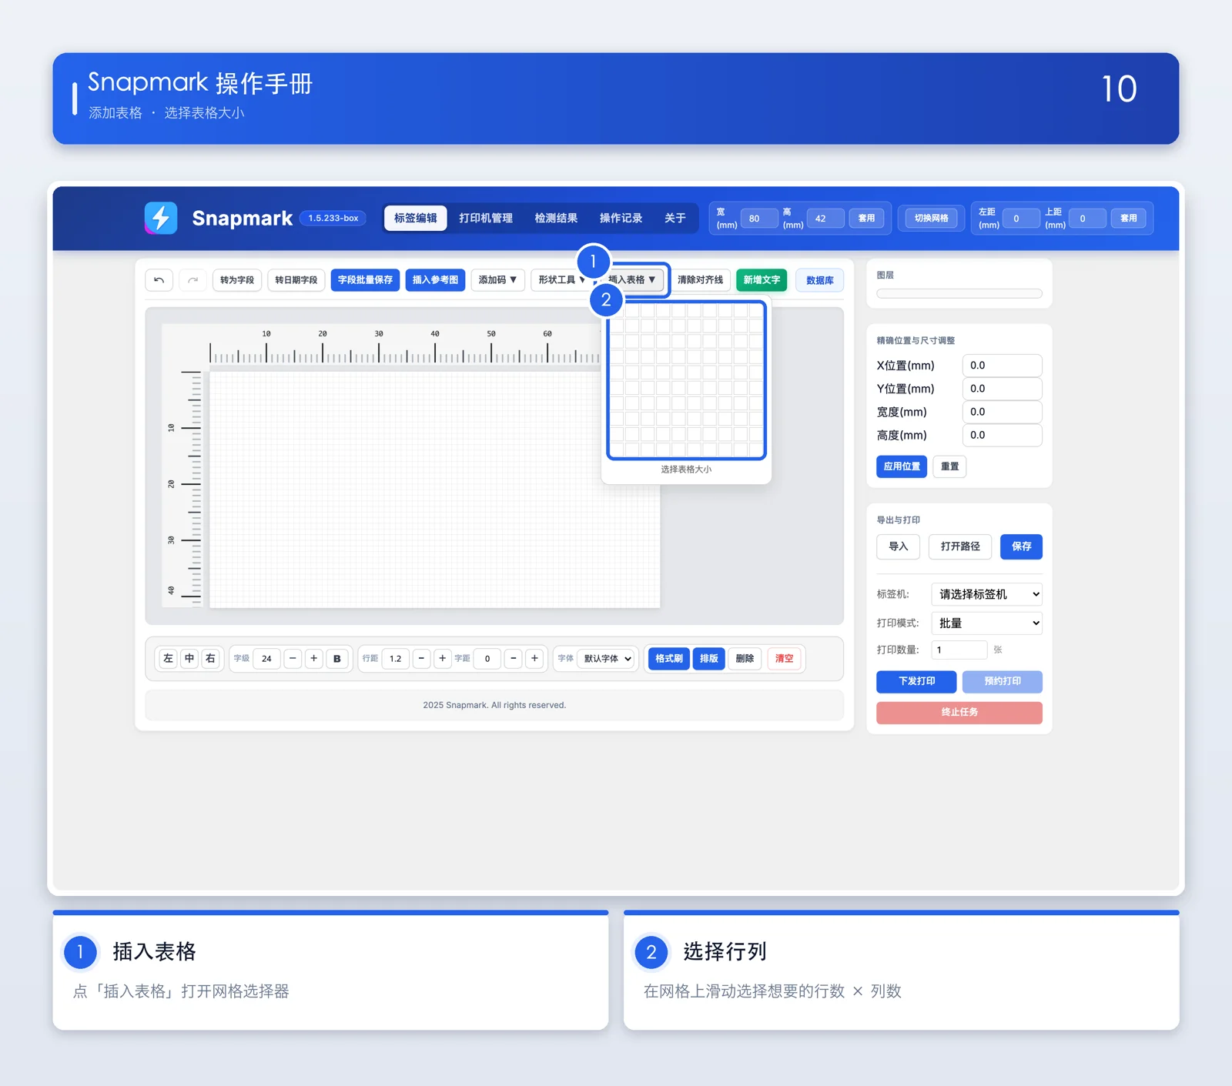Click the 插入参考图 button

tap(435, 280)
